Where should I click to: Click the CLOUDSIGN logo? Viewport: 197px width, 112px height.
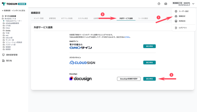click(x=82, y=63)
